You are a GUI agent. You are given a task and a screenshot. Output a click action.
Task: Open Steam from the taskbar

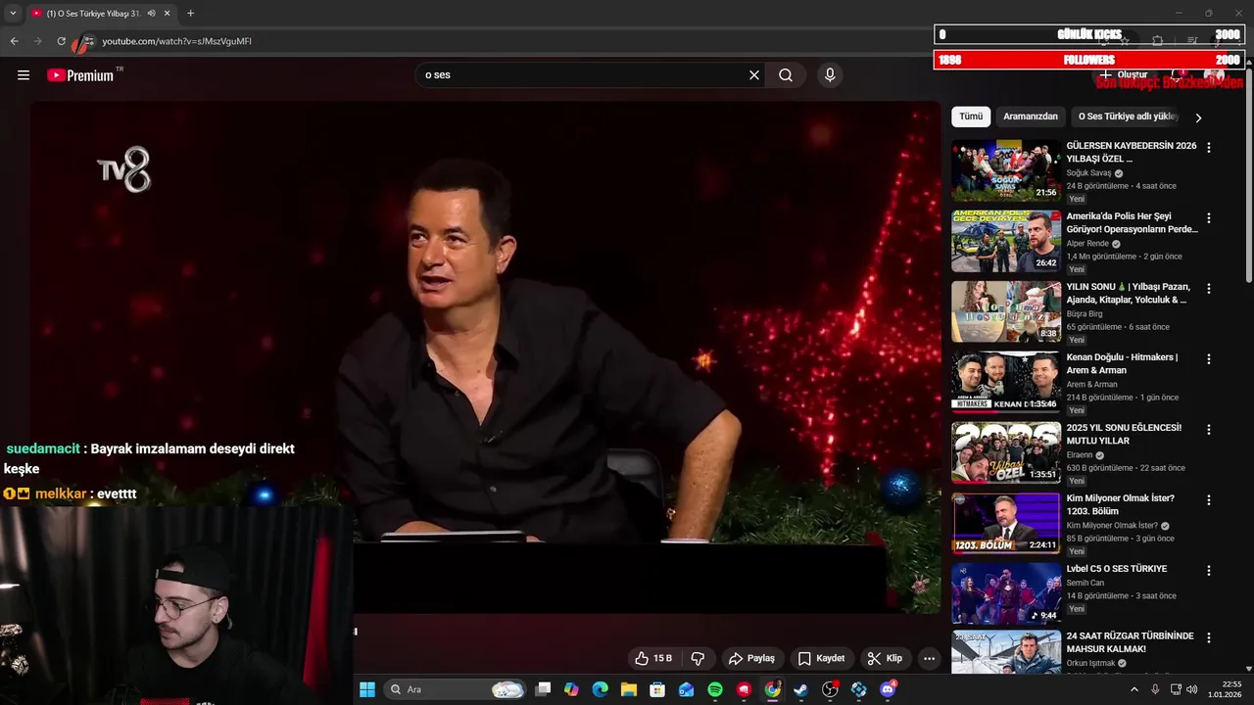coord(801,689)
